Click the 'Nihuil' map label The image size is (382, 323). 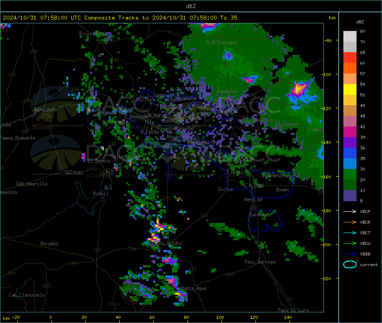[101, 194]
